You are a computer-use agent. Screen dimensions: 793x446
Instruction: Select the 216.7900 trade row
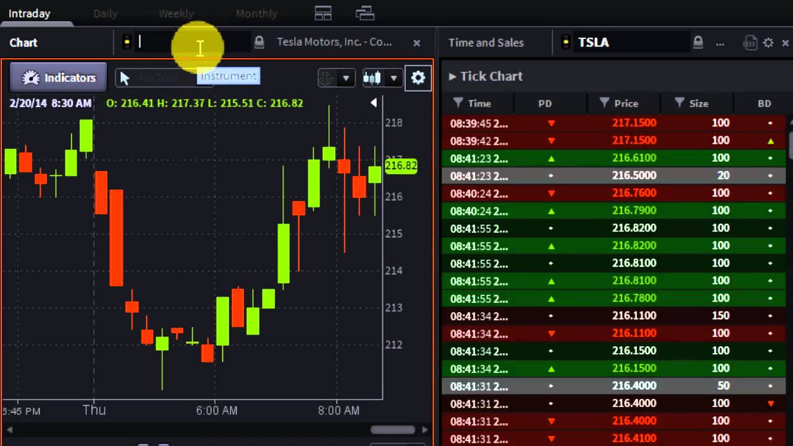tap(613, 211)
